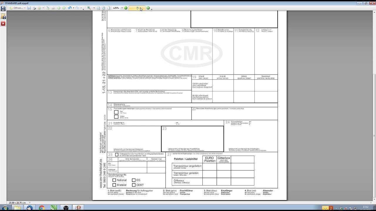Tick the CEMT checkbox
This screenshot has height=211, width=376.
click(x=134, y=185)
